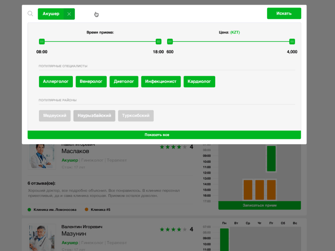This screenshot has width=335, height=251.
Task: Click the KZT currency label
Action: point(235,33)
